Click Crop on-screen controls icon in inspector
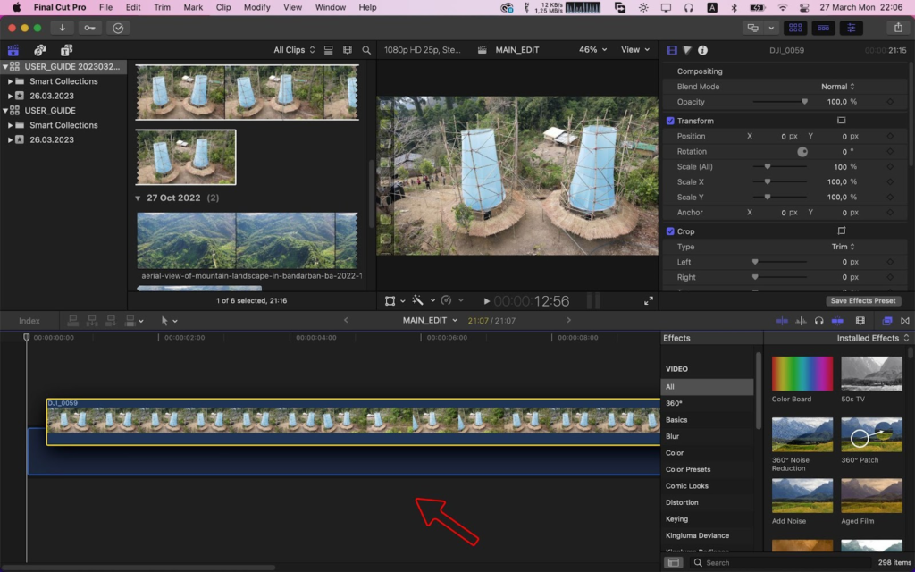The image size is (915, 572). [x=841, y=231]
